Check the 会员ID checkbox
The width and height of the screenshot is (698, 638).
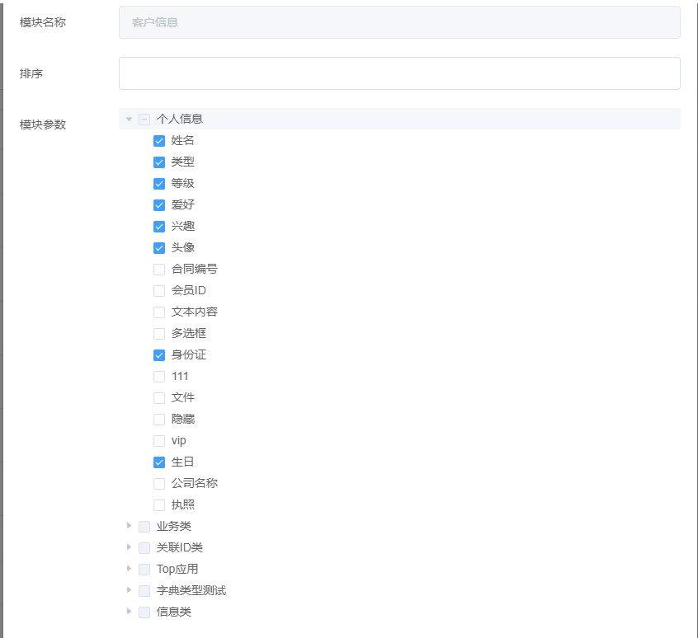tap(159, 291)
